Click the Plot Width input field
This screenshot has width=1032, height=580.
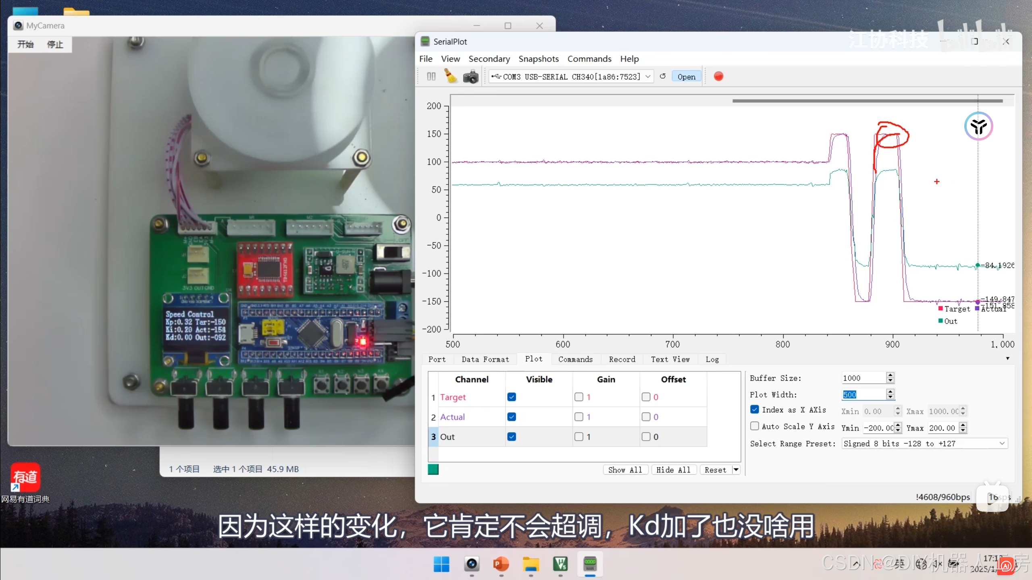coord(863,395)
